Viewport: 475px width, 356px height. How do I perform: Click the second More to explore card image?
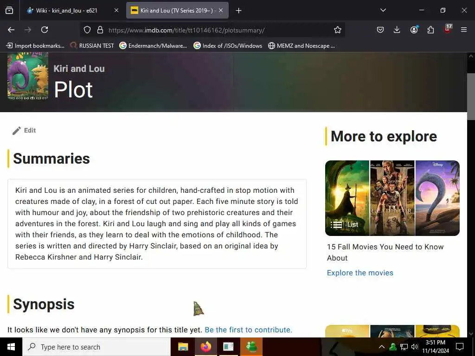click(392, 331)
